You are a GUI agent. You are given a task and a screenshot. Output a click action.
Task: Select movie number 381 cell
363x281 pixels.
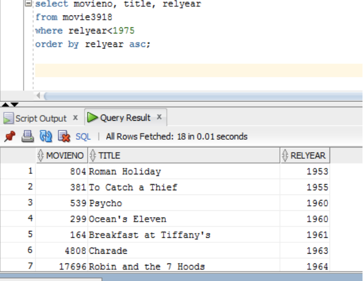click(x=62, y=187)
